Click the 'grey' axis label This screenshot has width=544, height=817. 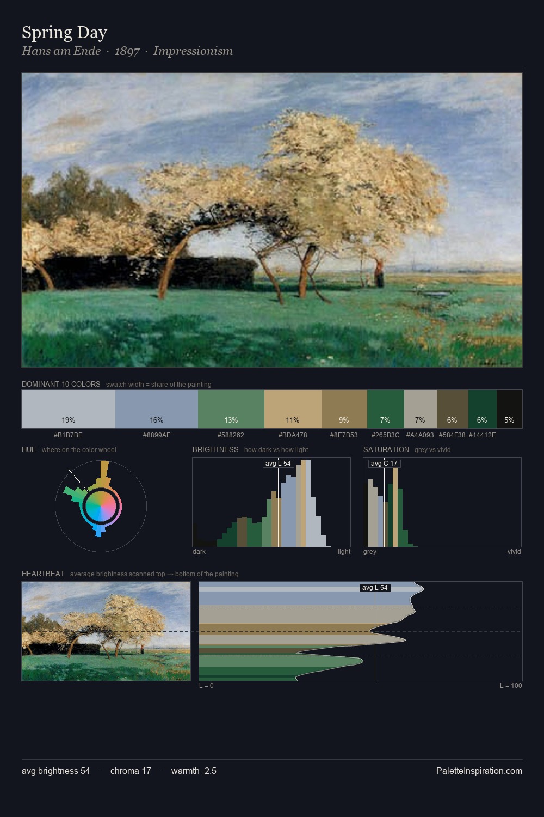tap(370, 552)
